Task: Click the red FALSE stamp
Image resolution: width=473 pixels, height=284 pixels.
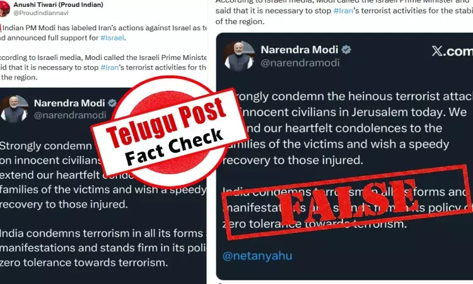Action: [347, 202]
